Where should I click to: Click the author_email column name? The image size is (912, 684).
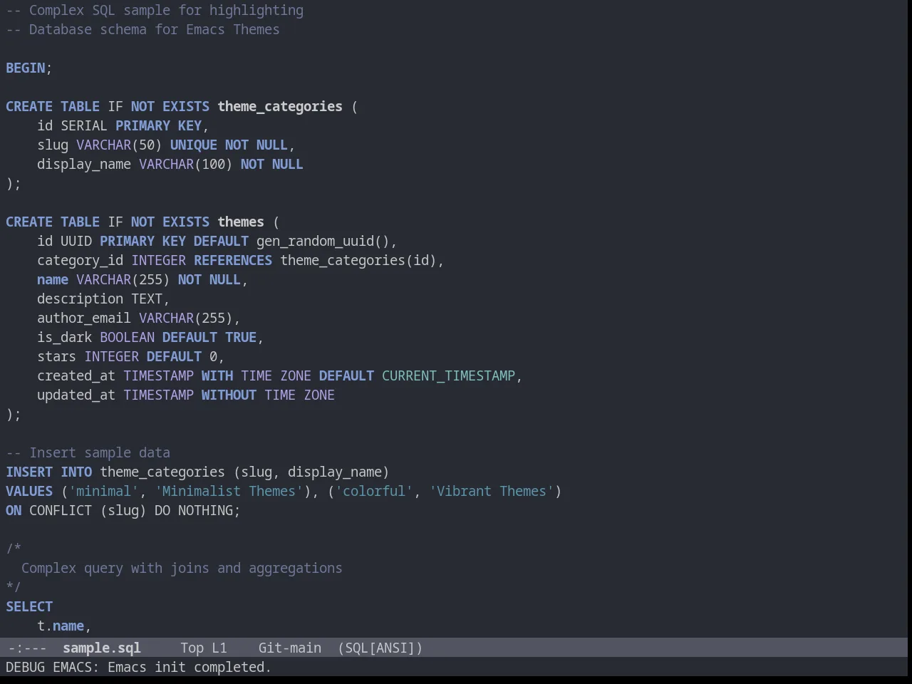click(84, 318)
